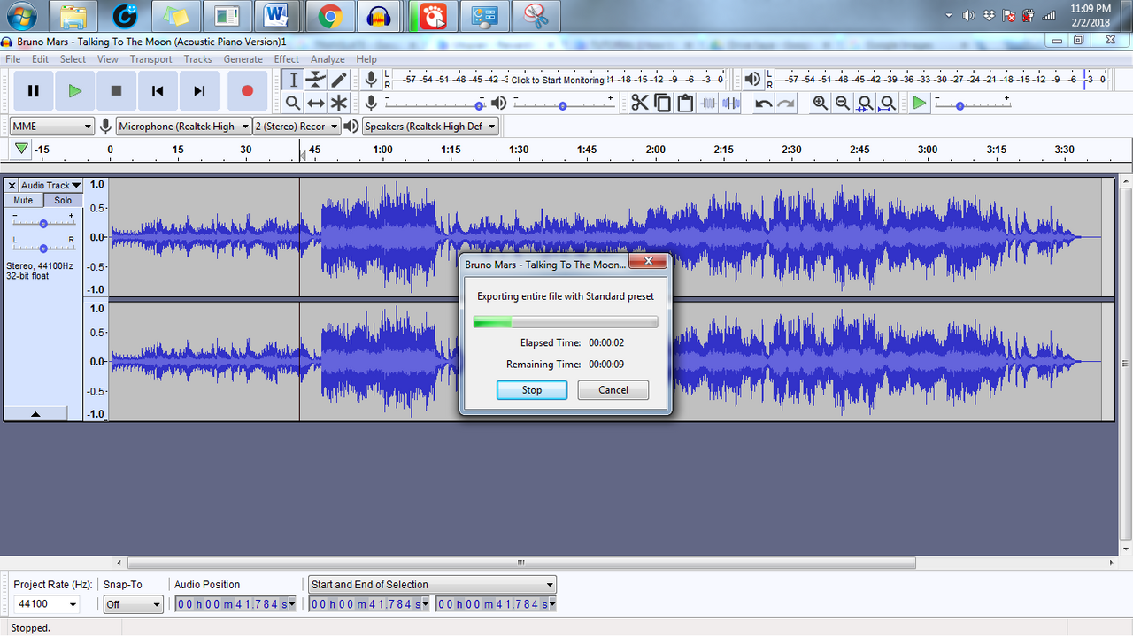Select the Envelope tool
Screen dimensions: 1133x637
[316, 80]
